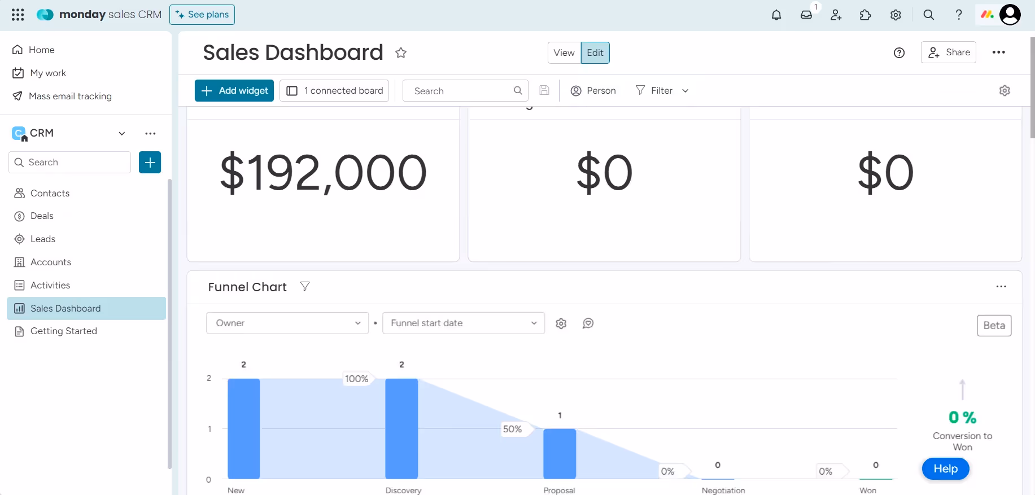Open the apps marketplace puzzle icon
Image resolution: width=1035 pixels, height=495 pixels.
pos(866,15)
